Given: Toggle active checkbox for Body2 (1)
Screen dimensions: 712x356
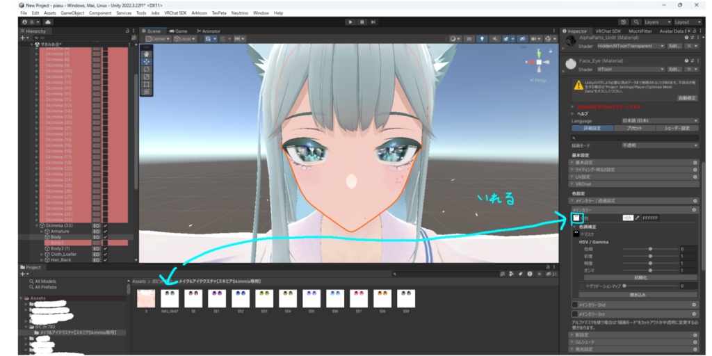Looking at the screenshot, I should (106, 248).
